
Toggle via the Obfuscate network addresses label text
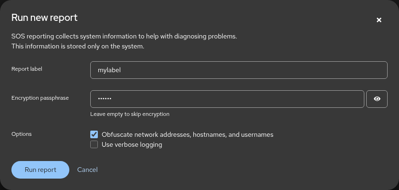[187, 134]
